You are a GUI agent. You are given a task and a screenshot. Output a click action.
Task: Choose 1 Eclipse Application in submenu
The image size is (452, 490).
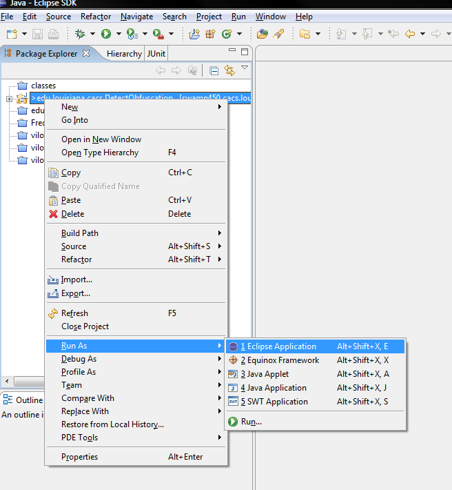click(x=315, y=346)
